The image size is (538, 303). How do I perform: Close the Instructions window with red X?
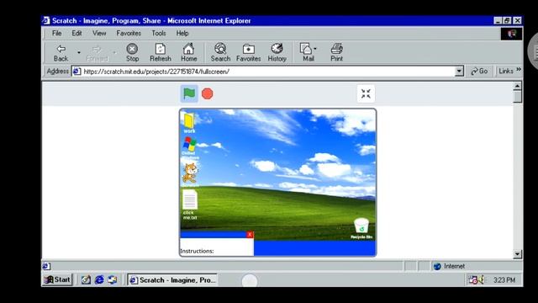250,234
